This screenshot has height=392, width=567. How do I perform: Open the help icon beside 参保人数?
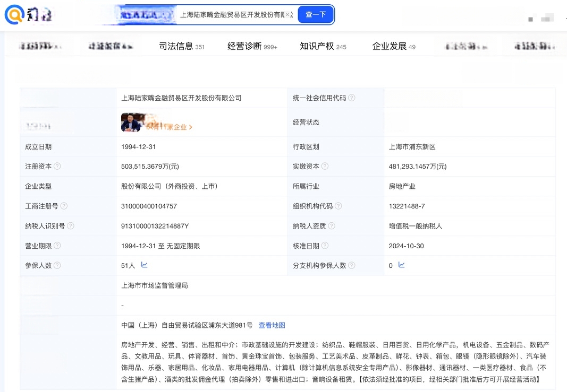tap(57, 265)
